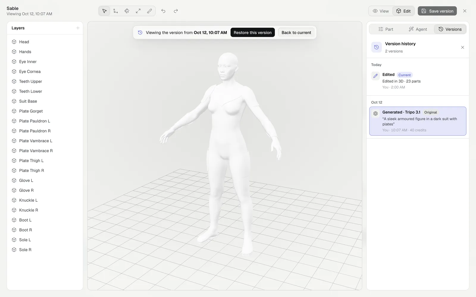Select the Plate Vambrace R layer
Screen dimensions: 476x297
click(45, 151)
